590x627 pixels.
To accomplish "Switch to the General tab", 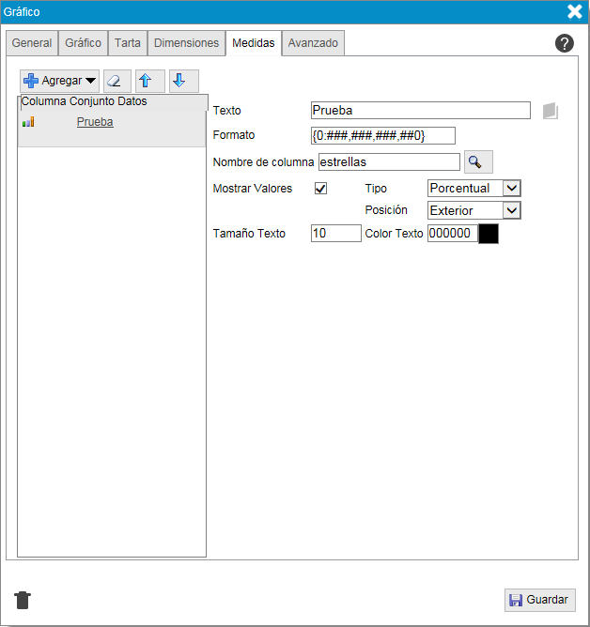I will click(32, 43).
